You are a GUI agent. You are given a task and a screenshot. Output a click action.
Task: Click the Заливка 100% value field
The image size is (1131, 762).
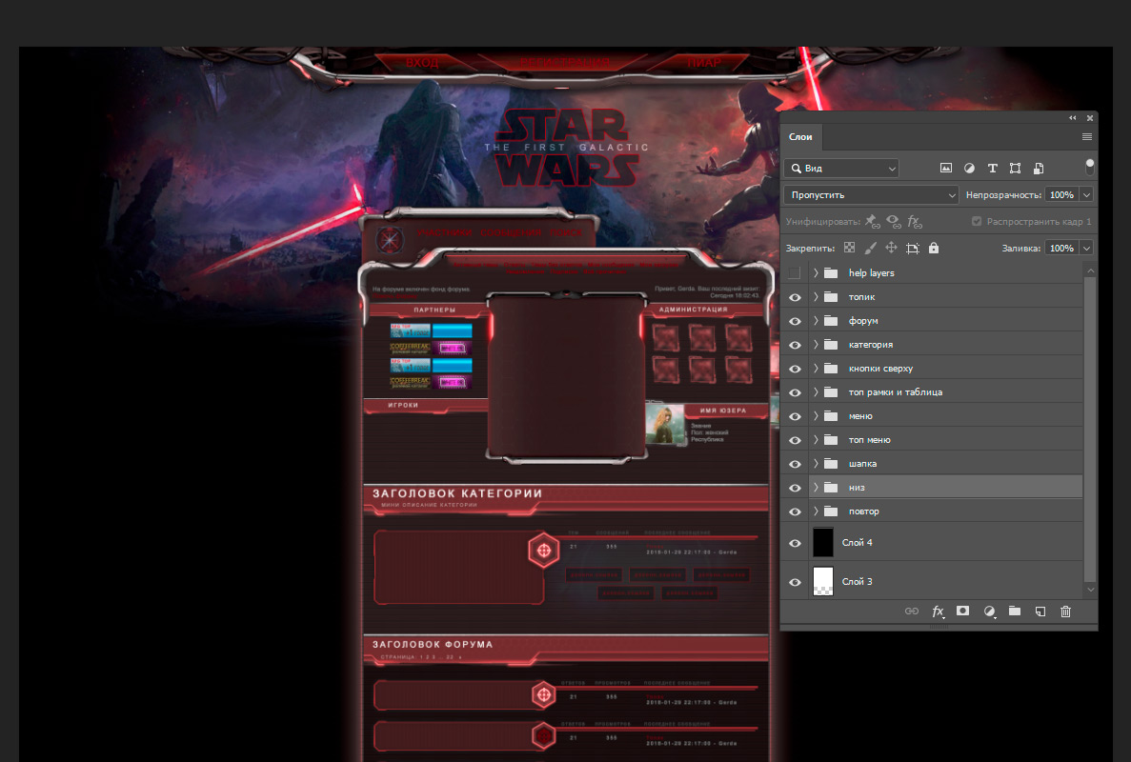tap(1061, 248)
